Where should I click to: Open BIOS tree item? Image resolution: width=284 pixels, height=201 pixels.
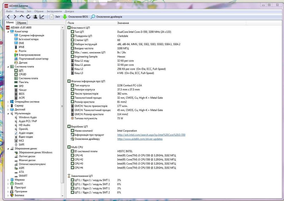(x=21, y=94)
